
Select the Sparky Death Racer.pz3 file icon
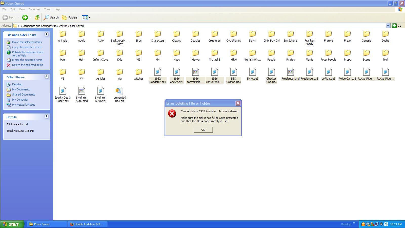click(63, 91)
